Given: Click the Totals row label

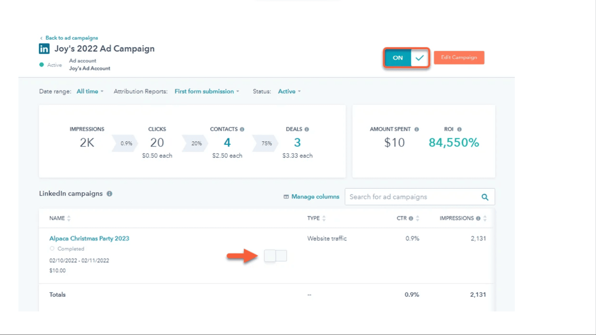Looking at the screenshot, I should coord(57,294).
